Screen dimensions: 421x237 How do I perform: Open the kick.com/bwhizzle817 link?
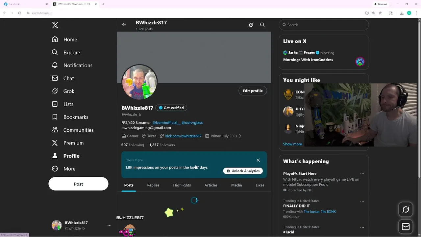[x=183, y=136]
